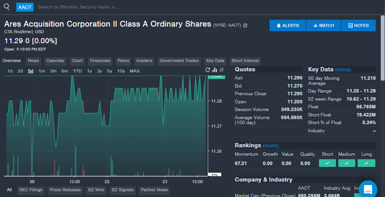Viewport: 385px width, 197px height.
Task: Click the Bid price 11.270 value
Action: (295, 86)
